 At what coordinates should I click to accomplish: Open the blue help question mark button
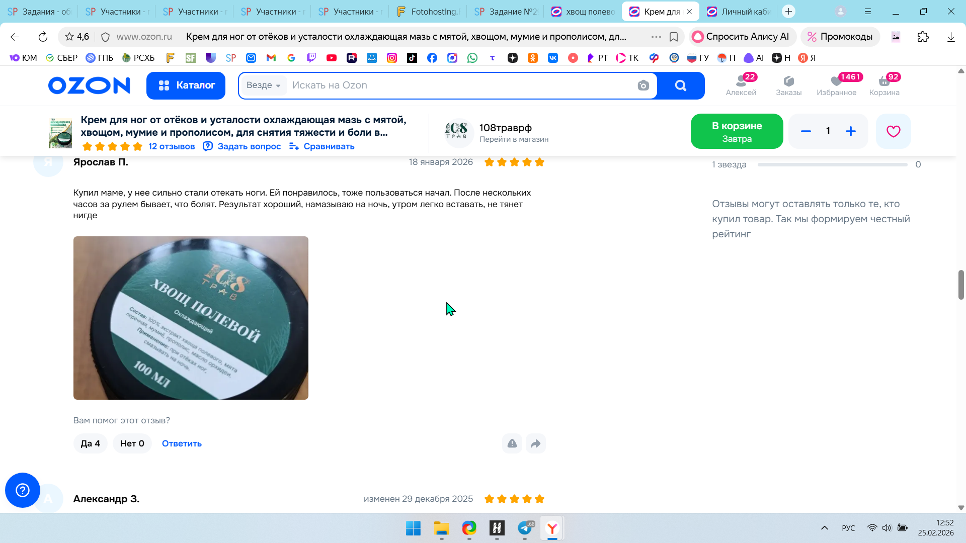pyautogui.click(x=23, y=490)
